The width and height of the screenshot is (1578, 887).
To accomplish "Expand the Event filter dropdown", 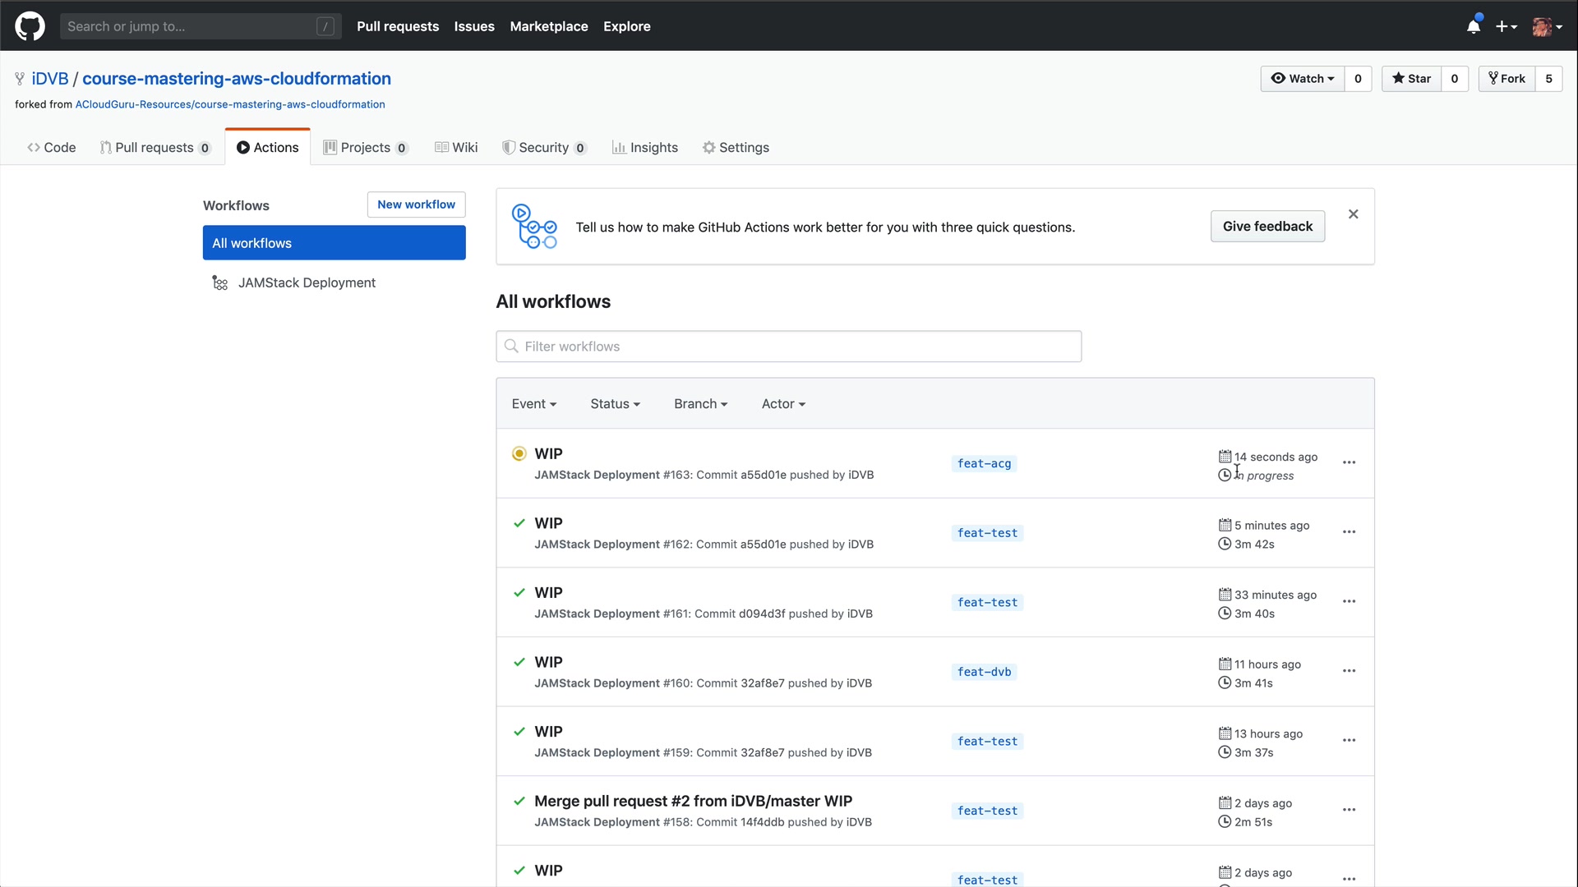I will pyautogui.click(x=533, y=404).
